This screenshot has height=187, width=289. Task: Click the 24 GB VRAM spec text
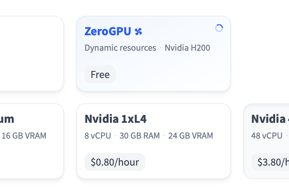pyautogui.click(x=190, y=136)
